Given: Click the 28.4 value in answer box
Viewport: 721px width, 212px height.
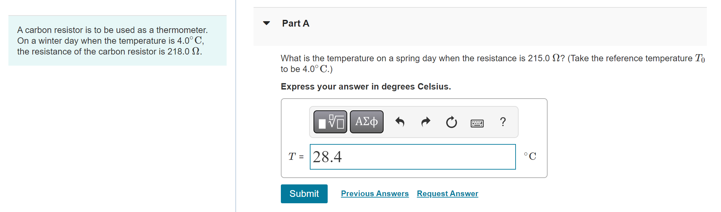Looking at the screenshot, I should click(327, 157).
